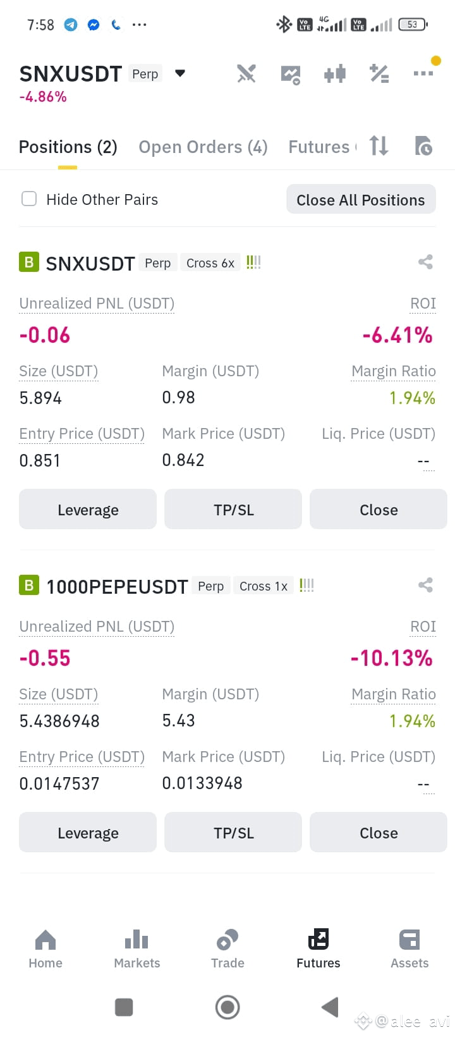Open the Assets wallet tab
455x1037 pixels.
coord(409,949)
